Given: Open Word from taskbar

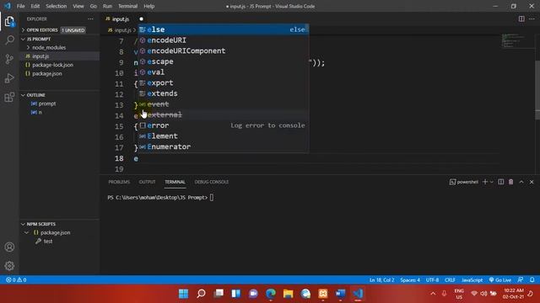Looking at the screenshot, I should (x=340, y=294).
